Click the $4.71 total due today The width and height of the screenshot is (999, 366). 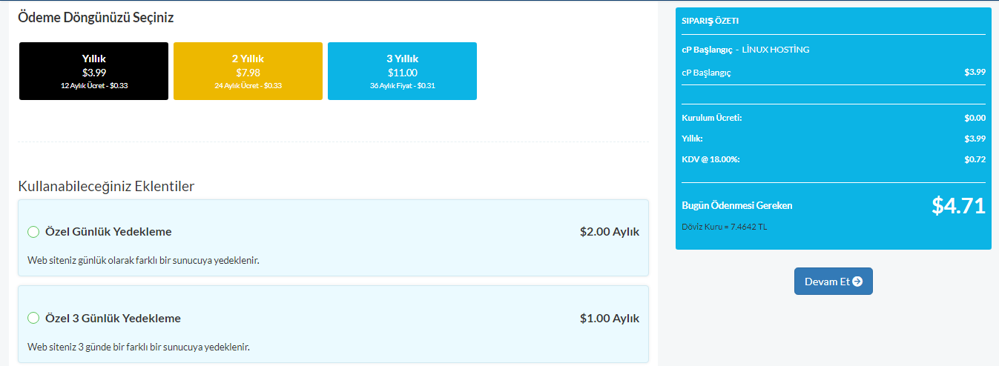[958, 205]
